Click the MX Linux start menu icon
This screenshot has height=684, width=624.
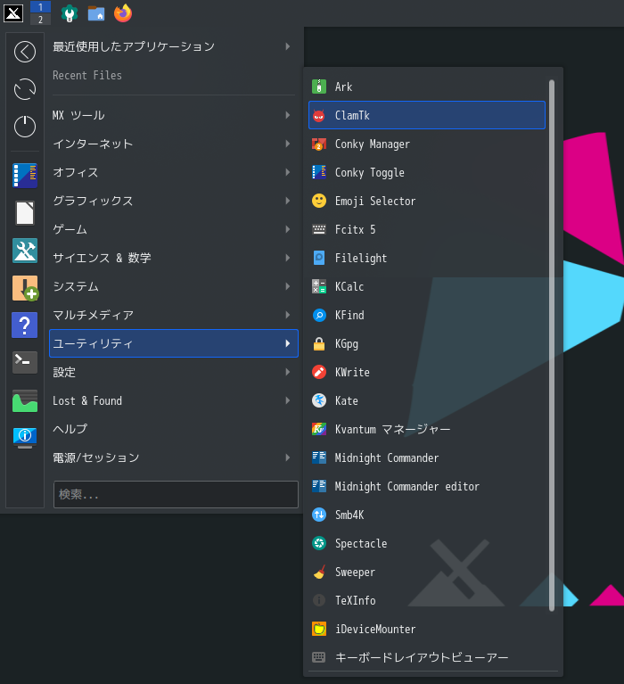[13, 13]
